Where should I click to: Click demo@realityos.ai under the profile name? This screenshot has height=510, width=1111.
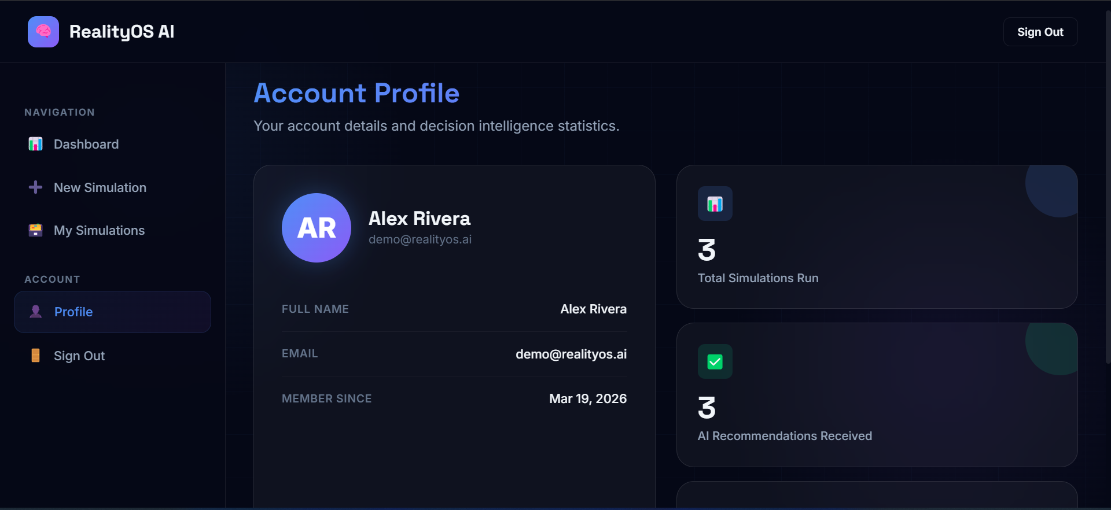[420, 239]
